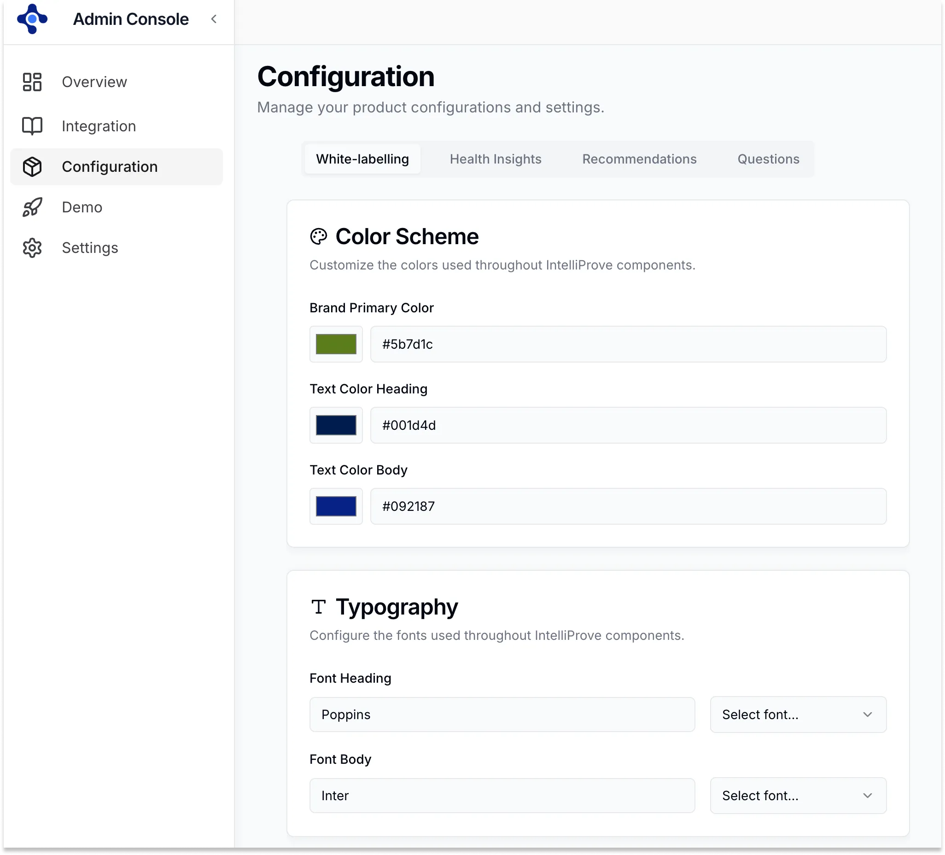Open the Text Color Heading swatch
The height and width of the screenshot is (855, 945).
pyautogui.click(x=336, y=425)
